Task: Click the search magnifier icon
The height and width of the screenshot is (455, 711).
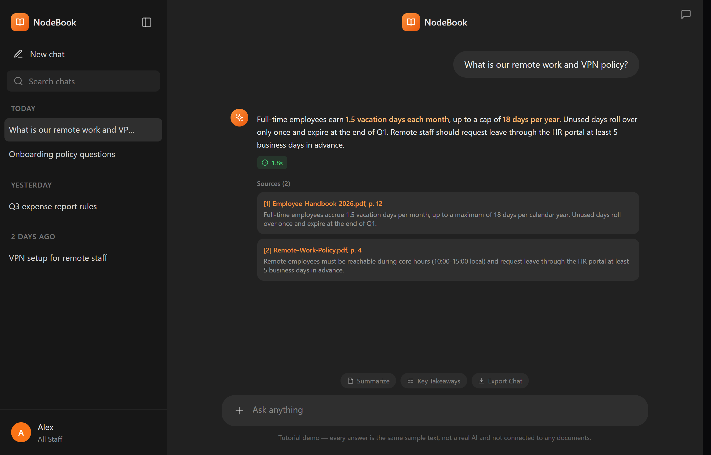Action: point(18,81)
